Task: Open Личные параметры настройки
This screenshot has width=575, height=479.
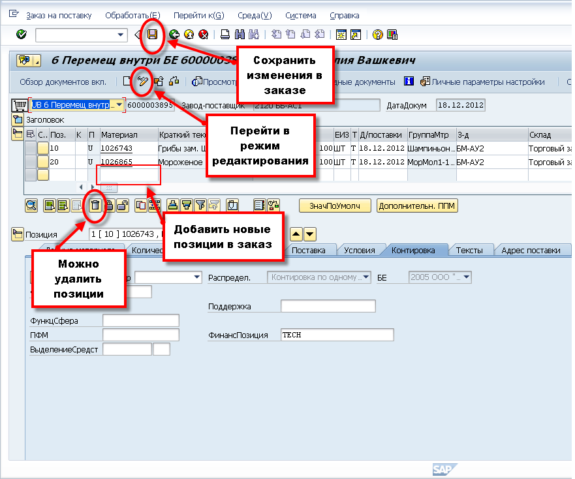Action: 482,82
